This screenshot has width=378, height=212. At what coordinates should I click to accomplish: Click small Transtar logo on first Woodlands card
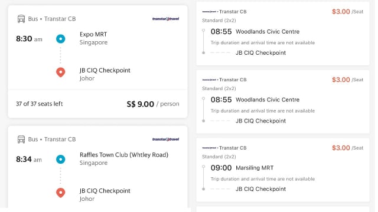[x=209, y=12]
